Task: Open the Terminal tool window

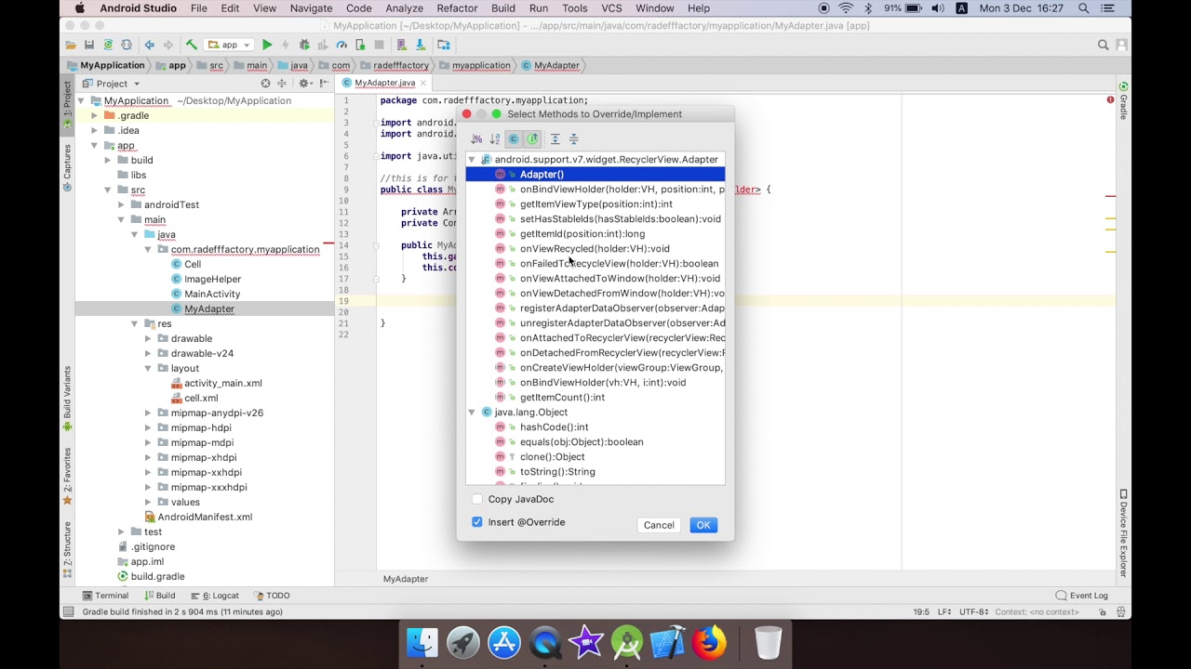Action: click(105, 596)
